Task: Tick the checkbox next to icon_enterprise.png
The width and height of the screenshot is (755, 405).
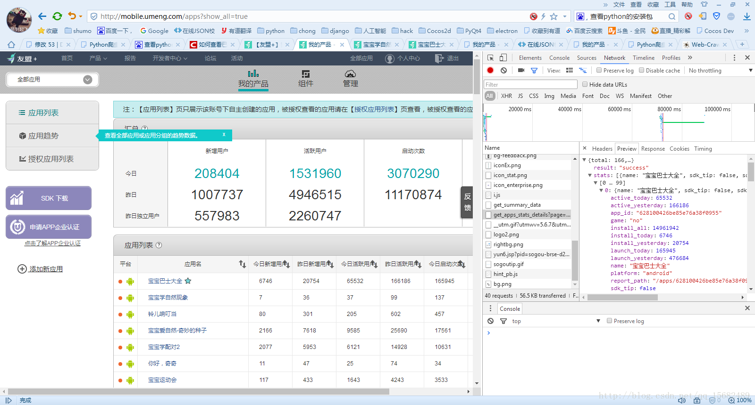Action: (489, 185)
